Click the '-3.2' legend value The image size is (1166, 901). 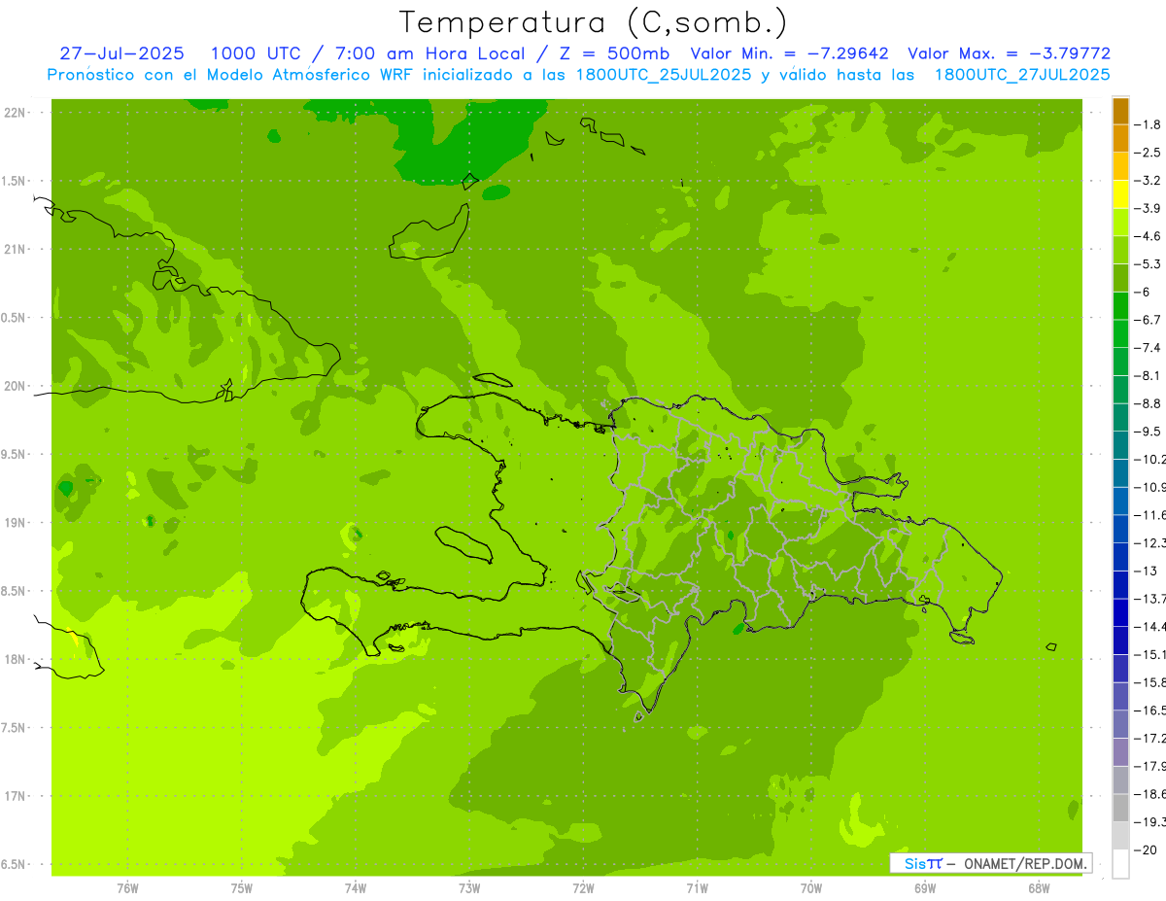1149,181
